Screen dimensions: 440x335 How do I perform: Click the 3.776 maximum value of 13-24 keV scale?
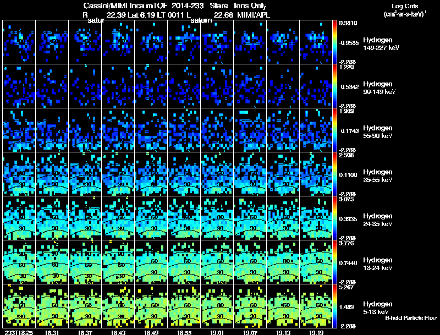click(346, 243)
